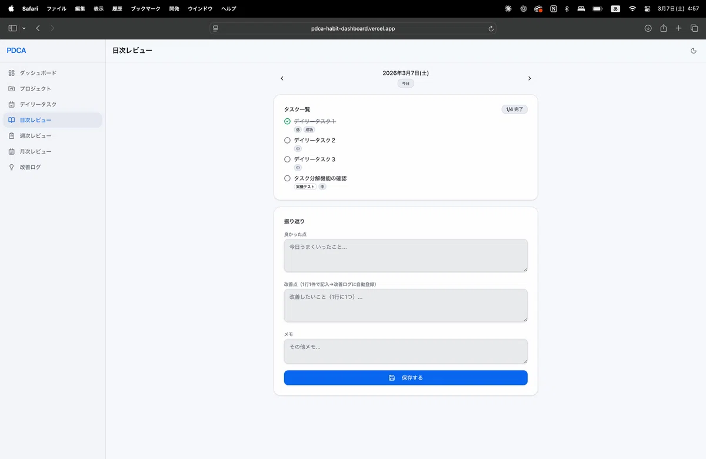This screenshot has height=459, width=706.
Task: Open the 開発 menu
Action: 174,9
